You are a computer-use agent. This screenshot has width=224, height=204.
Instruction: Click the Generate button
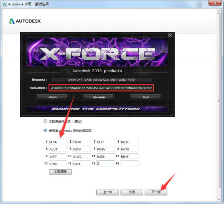[99, 97]
